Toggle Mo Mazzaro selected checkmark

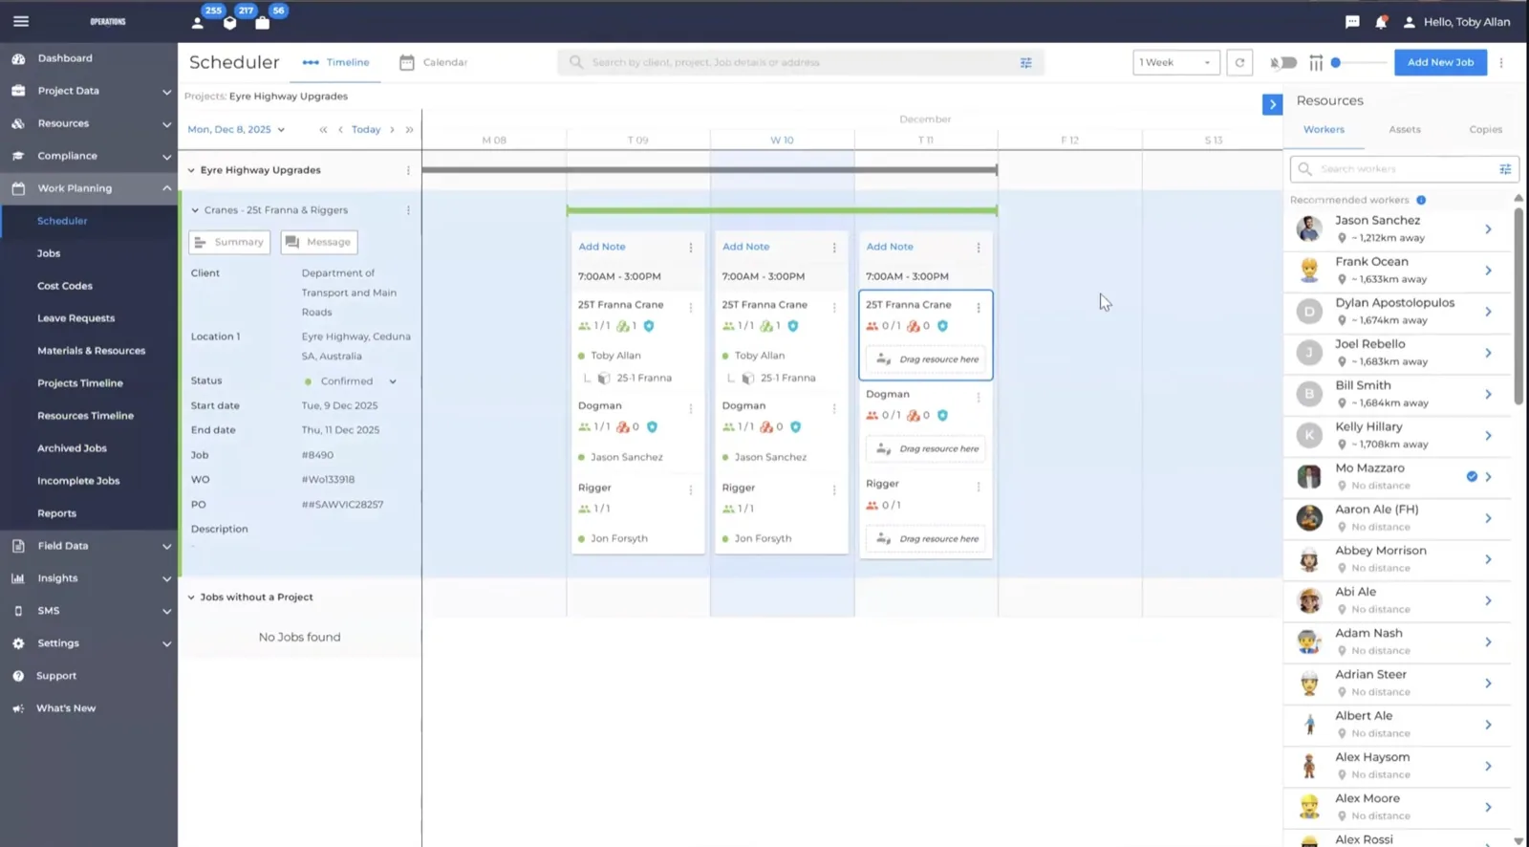click(x=1472, y=476)
